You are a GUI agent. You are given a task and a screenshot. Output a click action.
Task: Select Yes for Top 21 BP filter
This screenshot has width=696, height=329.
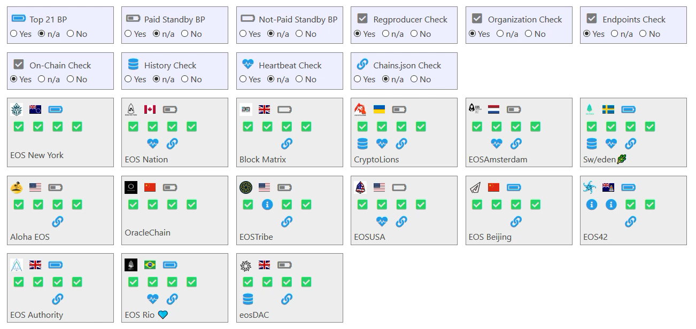coord(14,34)
